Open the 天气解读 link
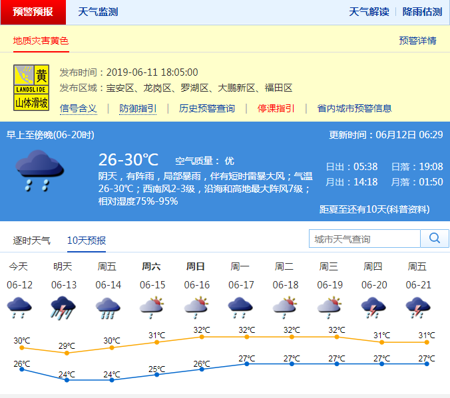 [x=369, y=12]
